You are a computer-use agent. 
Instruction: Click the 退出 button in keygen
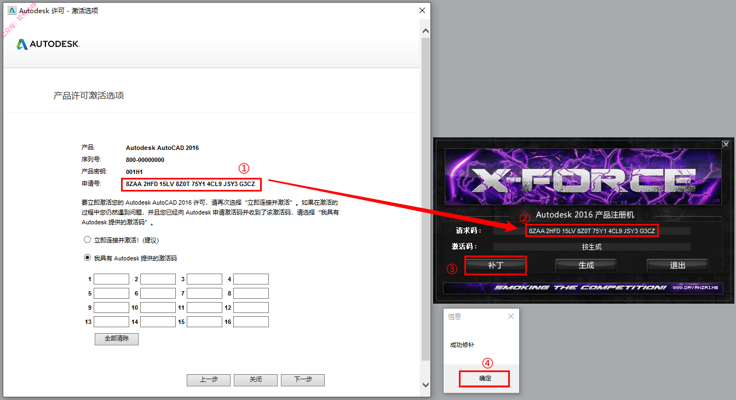[677, 265]
